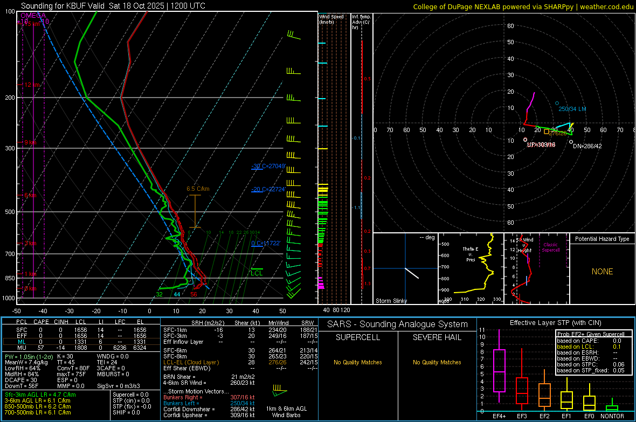Click the Corfidi Downshear row
This screenshot has width=636, height=422.
[x=209, y=409]
